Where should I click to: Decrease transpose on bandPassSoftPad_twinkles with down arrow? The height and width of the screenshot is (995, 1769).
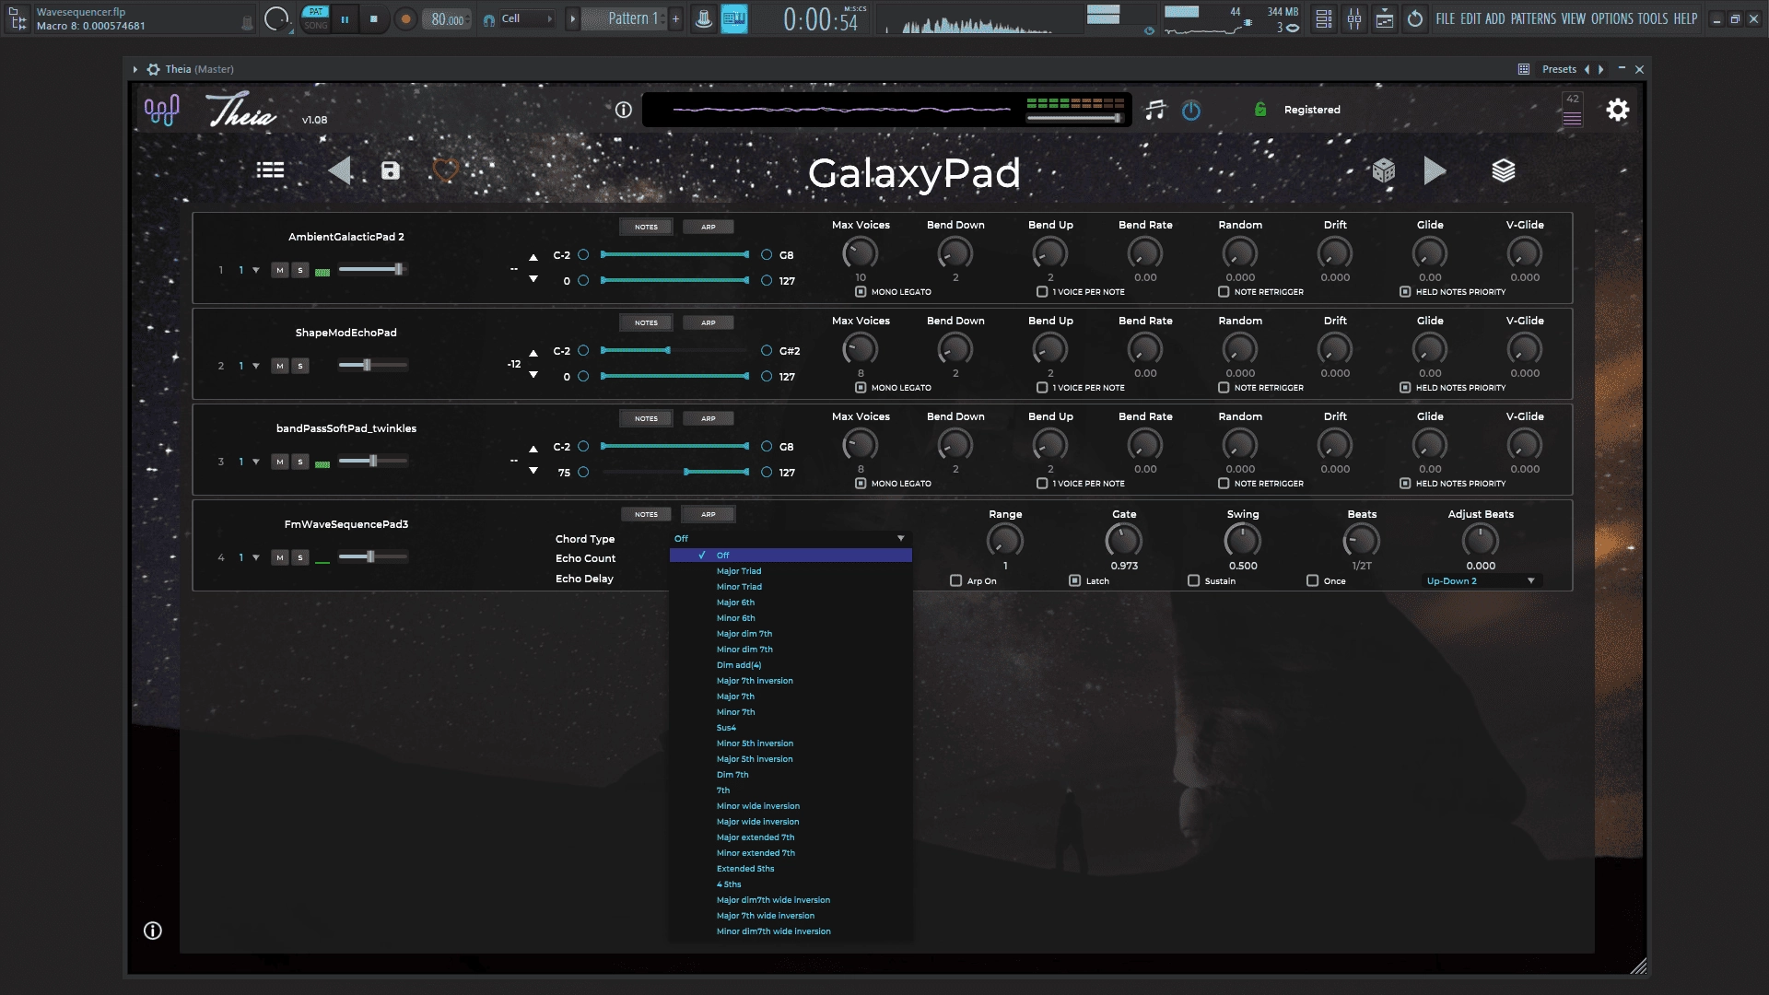pos(533,470)
